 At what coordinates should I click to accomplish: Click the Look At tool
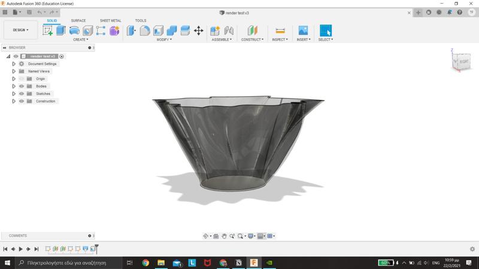[x=216, y=236]
